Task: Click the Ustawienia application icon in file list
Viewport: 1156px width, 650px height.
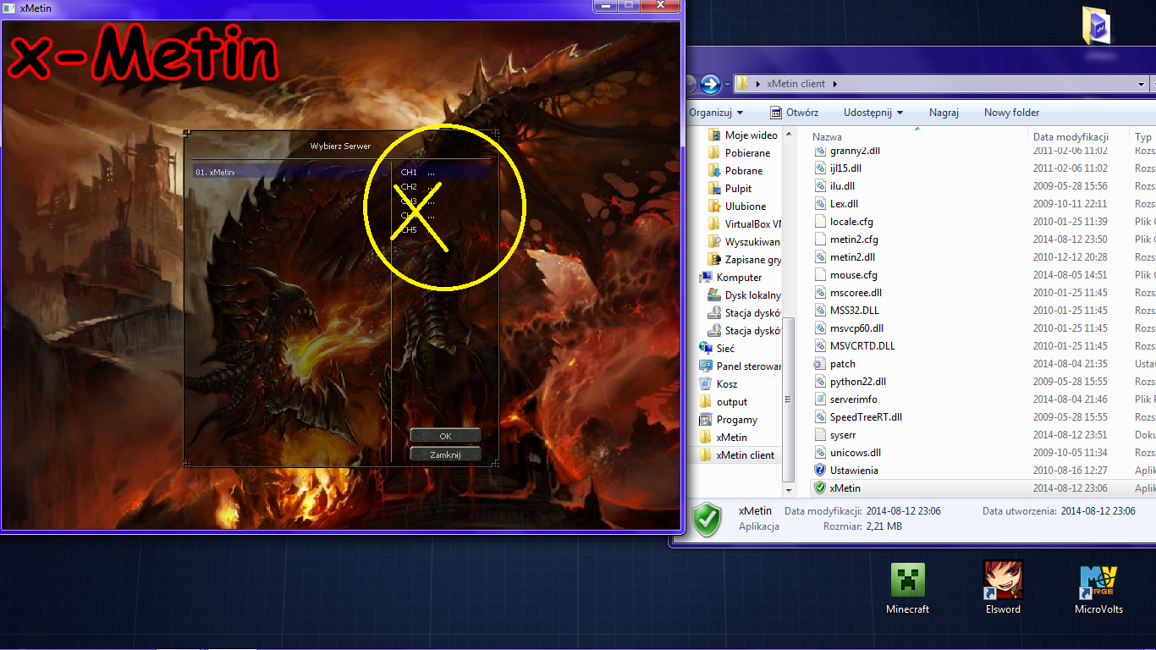Action: coord(819,471)
